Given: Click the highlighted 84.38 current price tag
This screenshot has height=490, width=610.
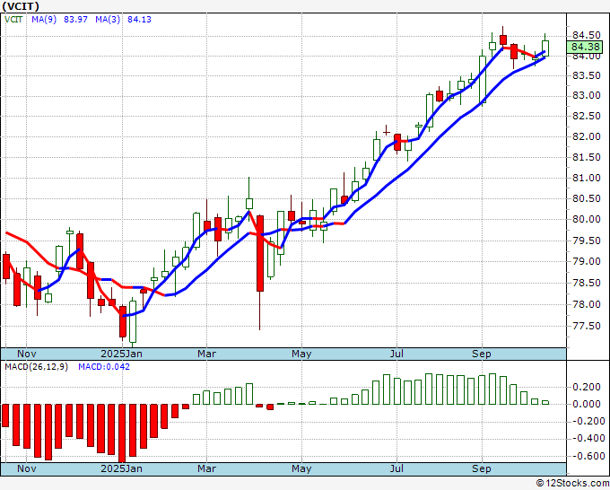Looking at the screenshot, I should (x=586, y=47).
